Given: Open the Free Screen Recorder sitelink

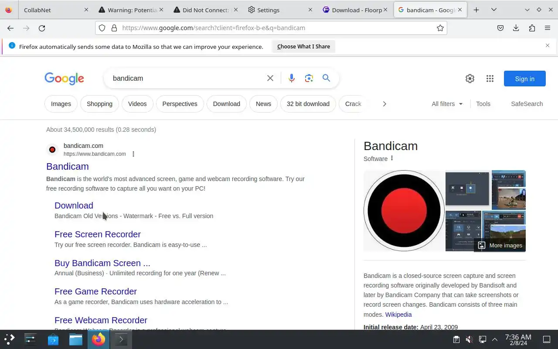Looking at the screenshot, I should [98, 234].
